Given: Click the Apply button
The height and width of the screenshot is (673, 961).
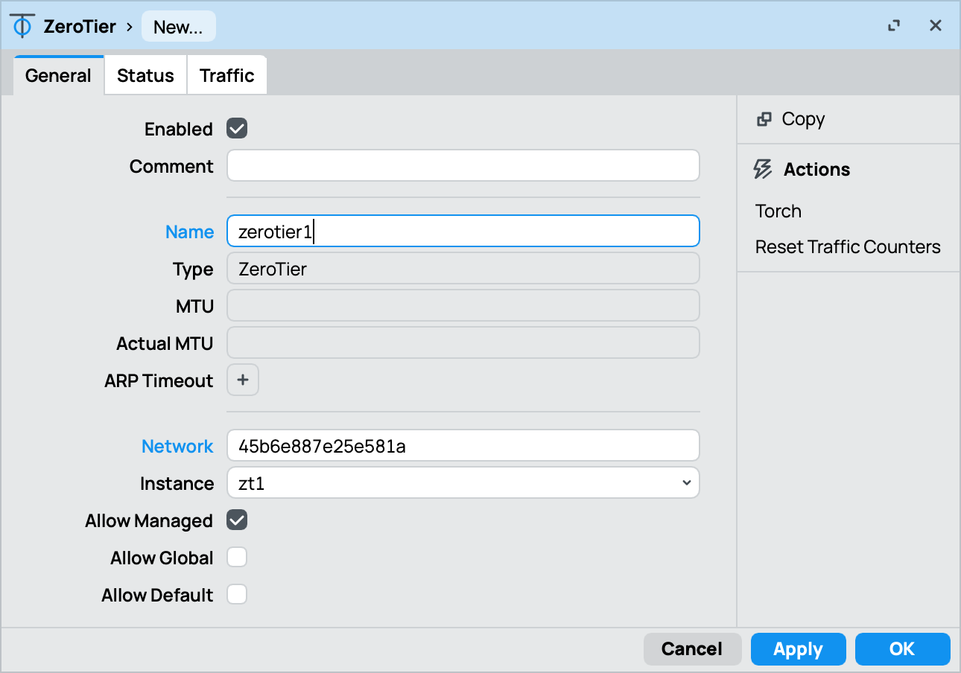Looking at the screenshot, I should [x=798, y=649].
